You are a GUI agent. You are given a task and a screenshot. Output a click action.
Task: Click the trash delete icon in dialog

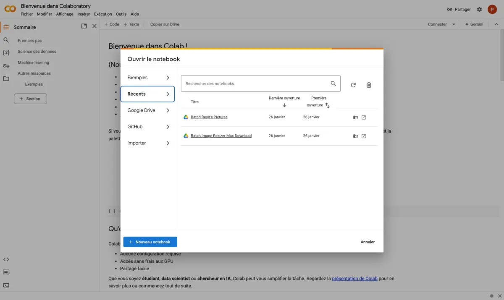[x=369, y=85]
